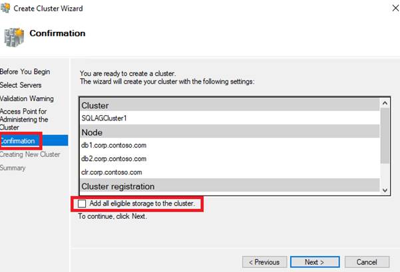Open Access Point for Administering the Cluster step
Viewport: 400px width, 272px height.
coord(24,119)
